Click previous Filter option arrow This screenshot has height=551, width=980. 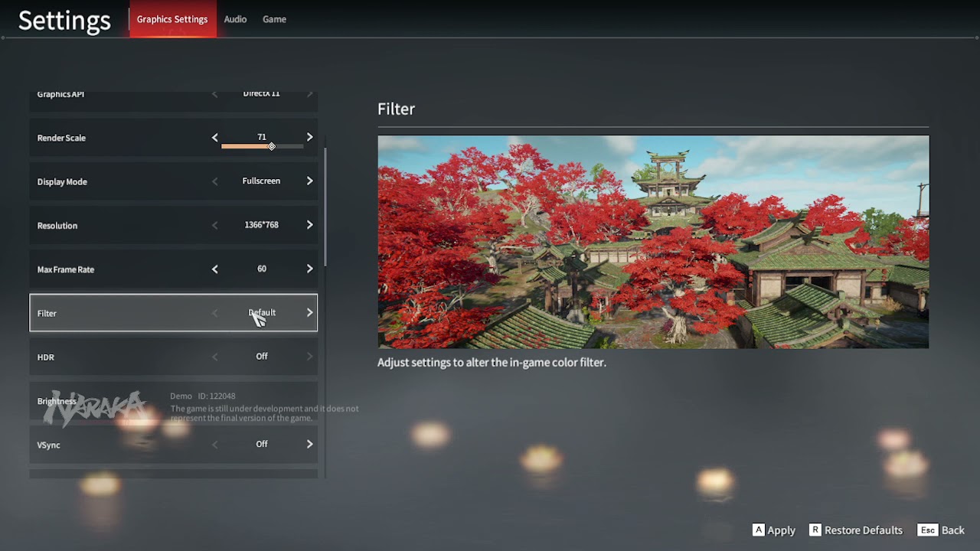point(214,312)
